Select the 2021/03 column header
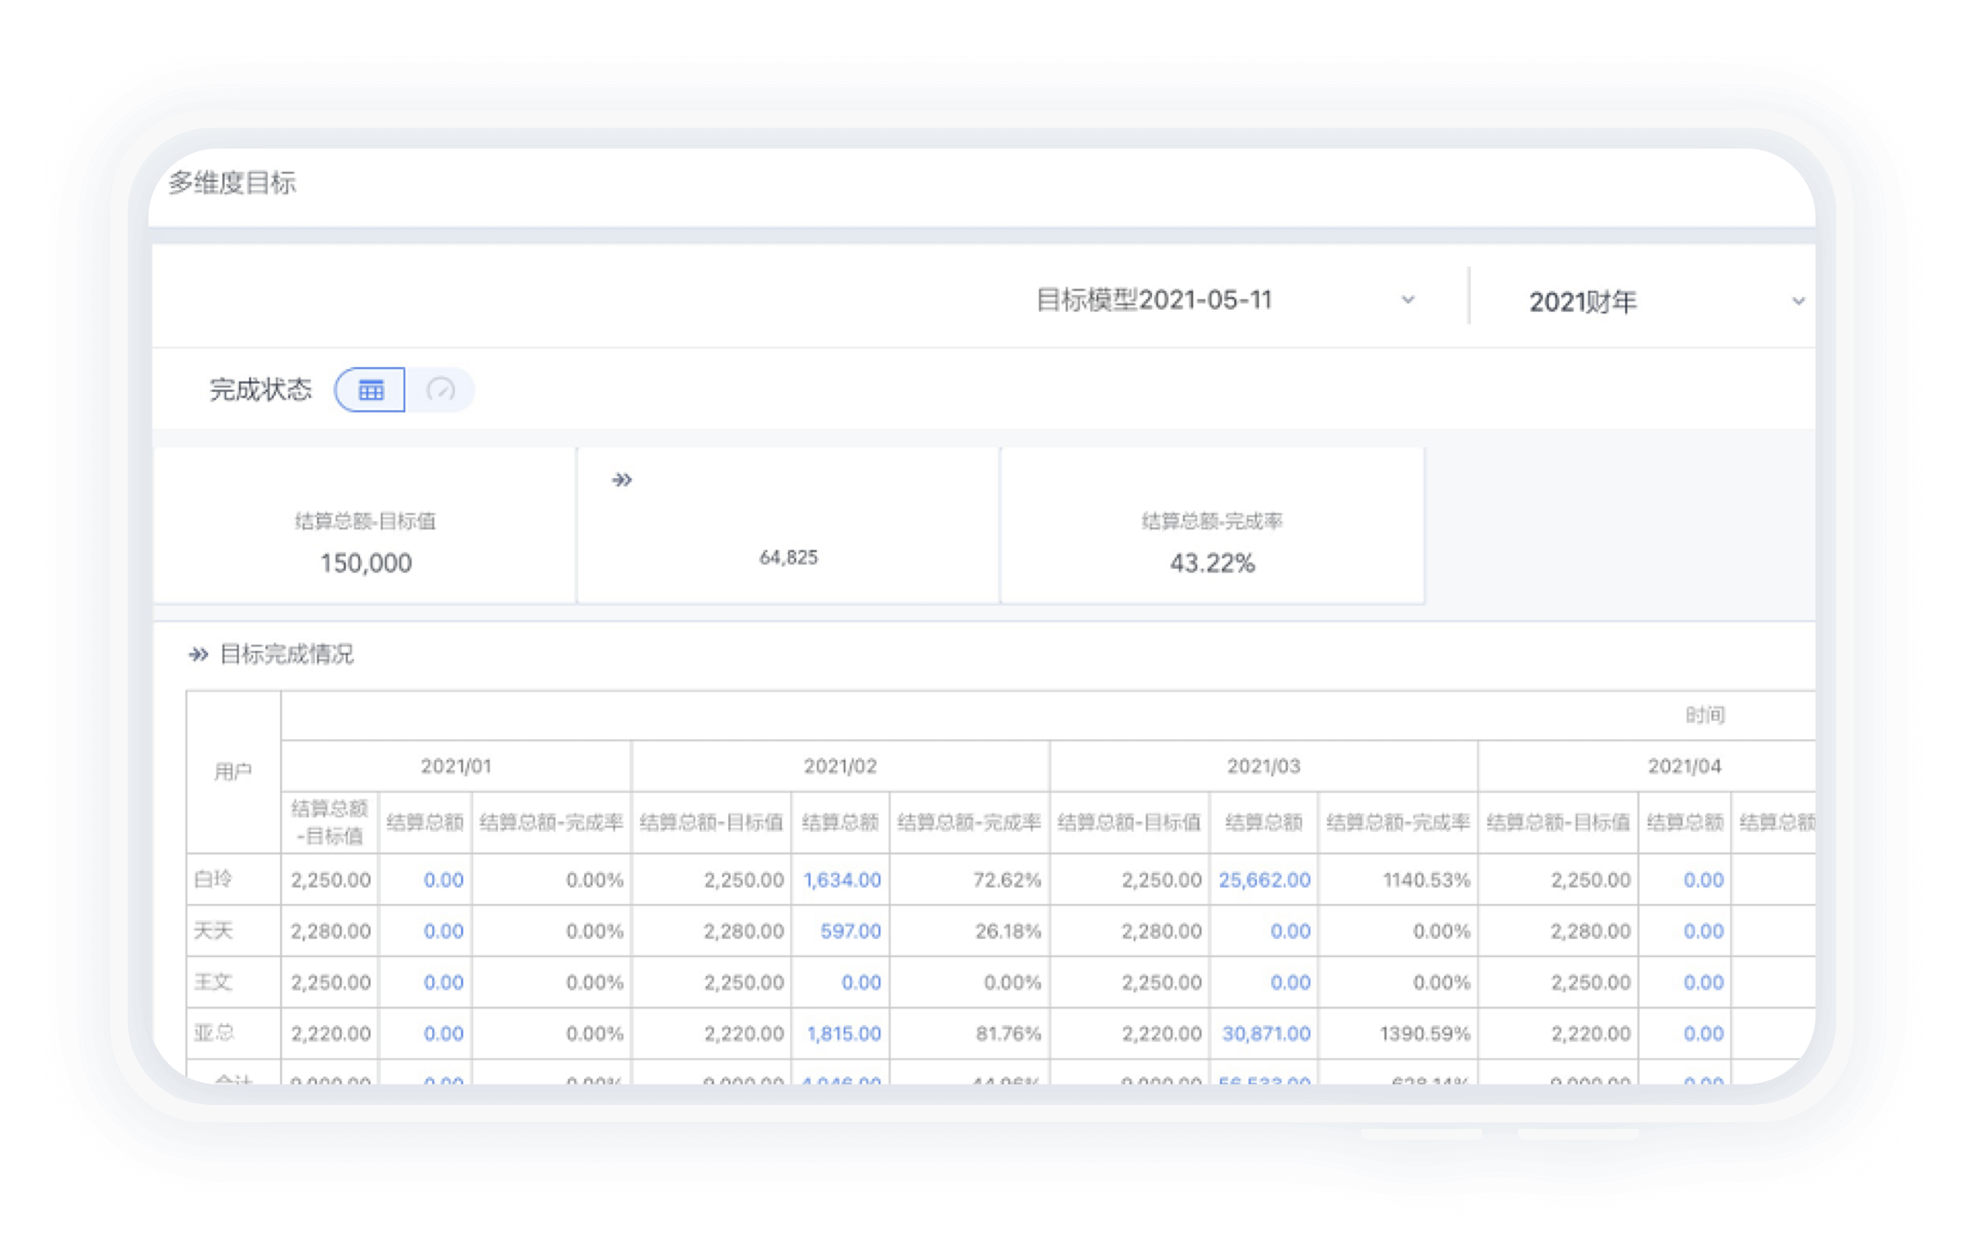 tap(1263, 766)
